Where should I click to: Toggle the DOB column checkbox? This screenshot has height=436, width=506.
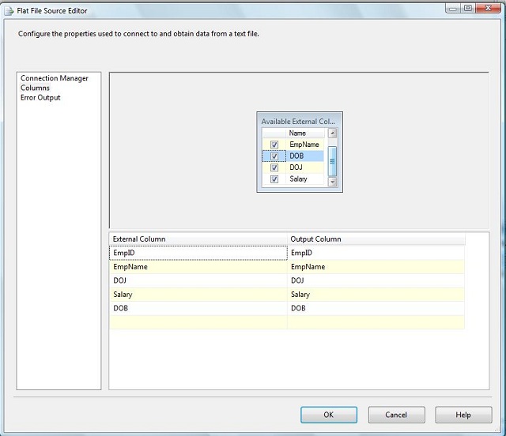pyautogui.click(x=274, y=156)
